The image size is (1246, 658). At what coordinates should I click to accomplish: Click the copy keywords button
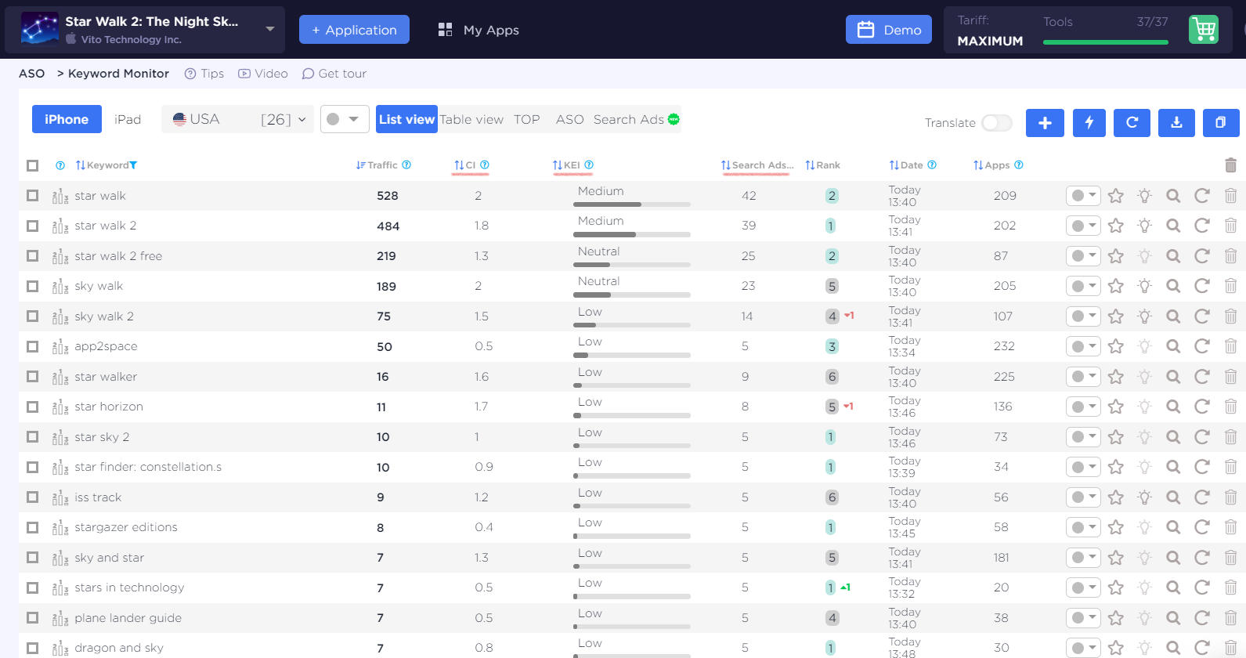[1221, 123]
